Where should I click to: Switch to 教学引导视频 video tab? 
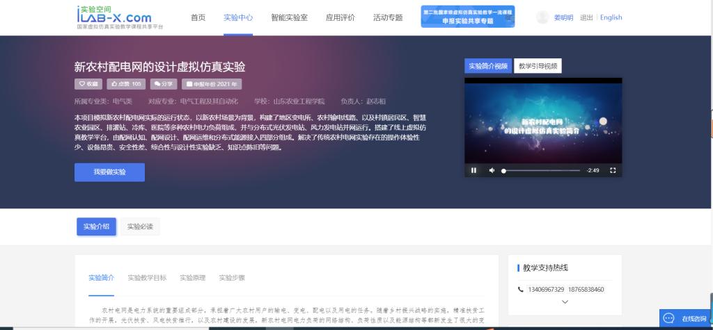point(538,66)
